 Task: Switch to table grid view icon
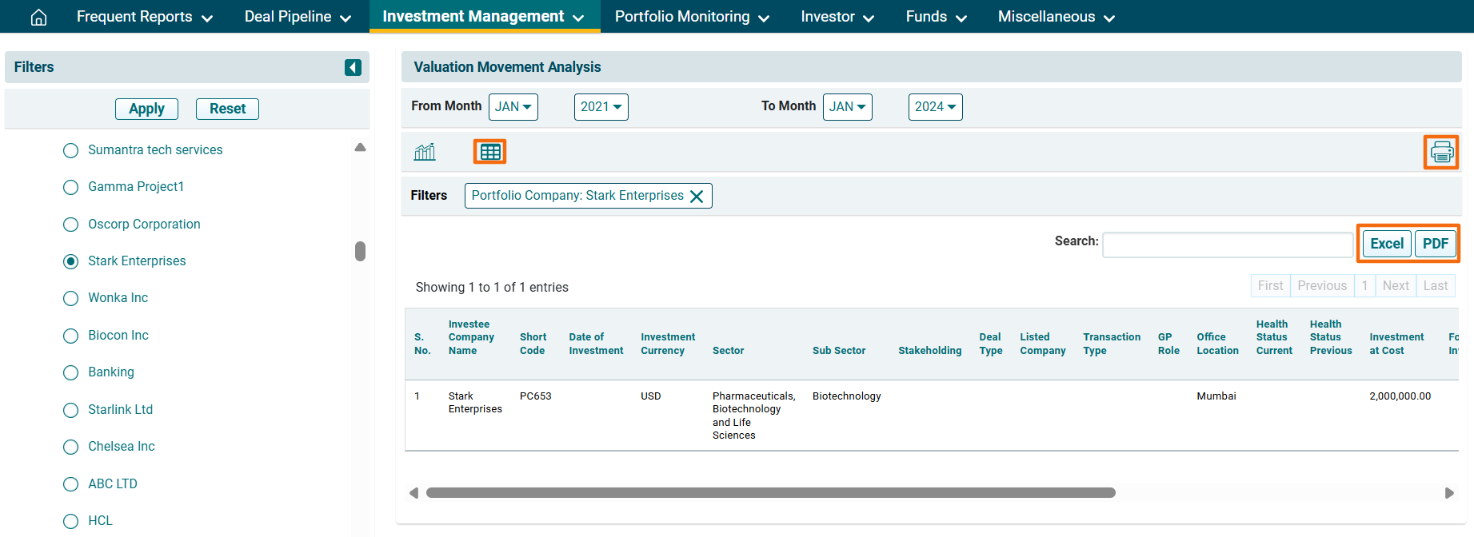coord(490,152)
